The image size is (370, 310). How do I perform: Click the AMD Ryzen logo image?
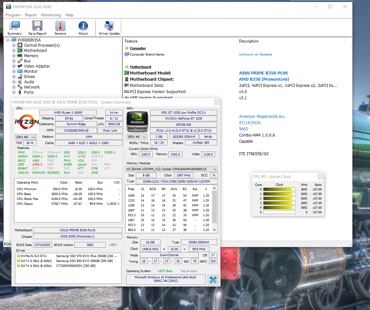click(27, 122)
